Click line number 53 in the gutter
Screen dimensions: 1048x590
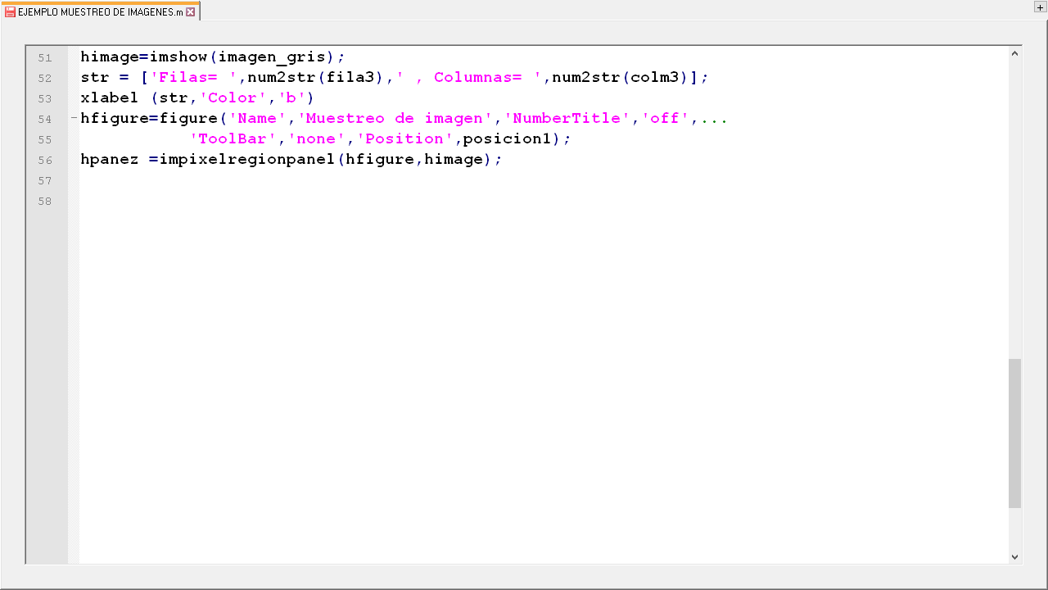click(x=44, y=98)
